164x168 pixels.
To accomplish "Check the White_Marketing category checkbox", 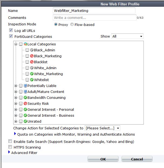I will click(27, 74).
